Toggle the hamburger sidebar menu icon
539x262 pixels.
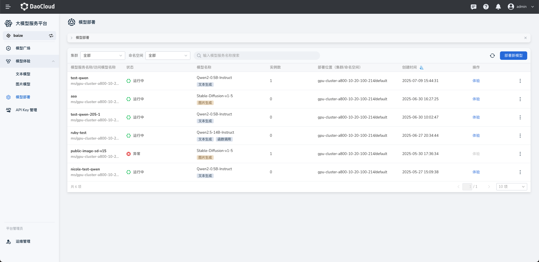8,7
